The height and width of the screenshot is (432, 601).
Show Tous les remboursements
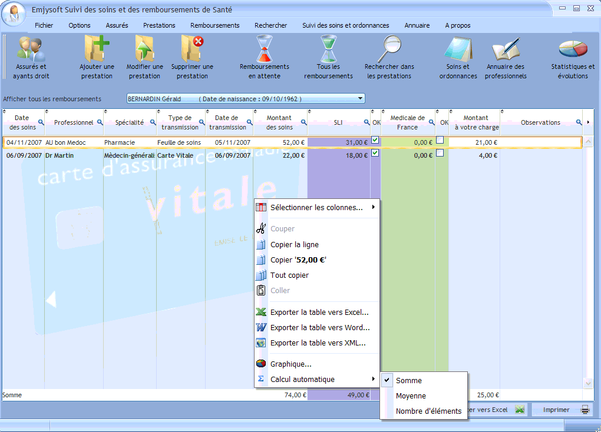(328, 58)
